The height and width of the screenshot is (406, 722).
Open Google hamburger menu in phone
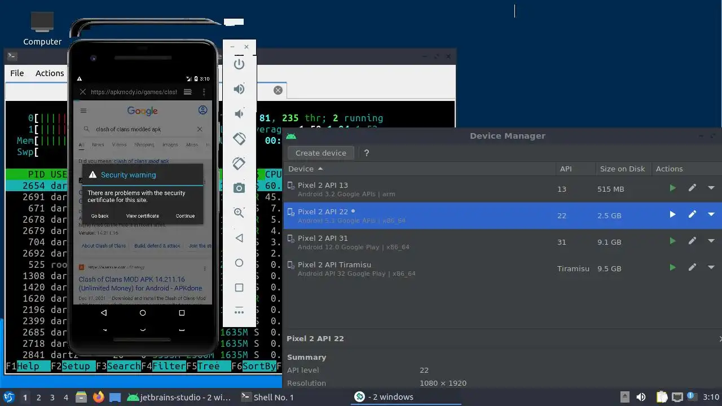coord(83,111)
